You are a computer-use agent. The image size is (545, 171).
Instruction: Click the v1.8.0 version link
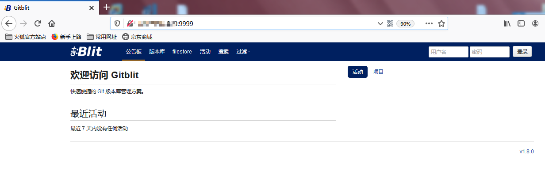[526, 152]
